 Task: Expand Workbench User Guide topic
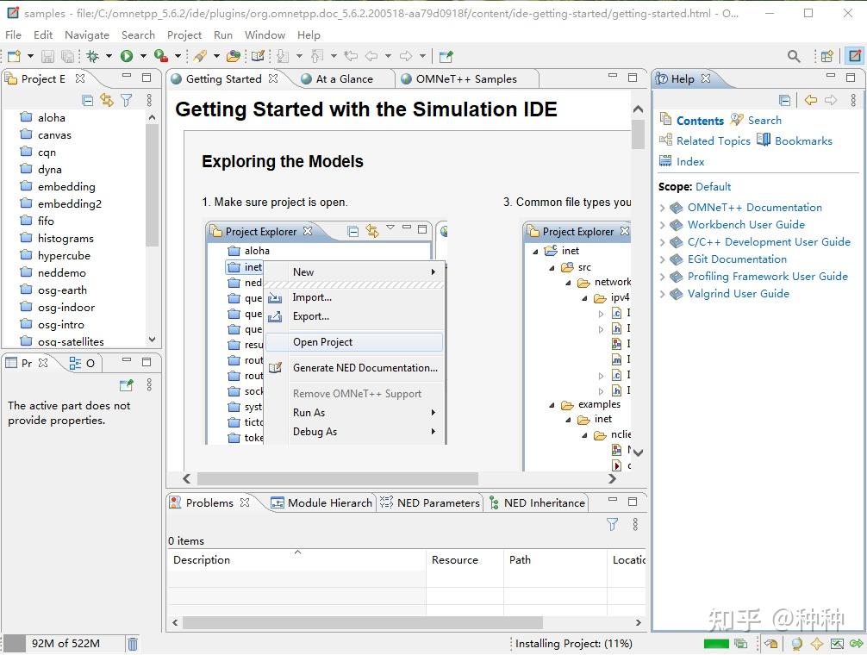pyautogui.click(x=663, y=225)
